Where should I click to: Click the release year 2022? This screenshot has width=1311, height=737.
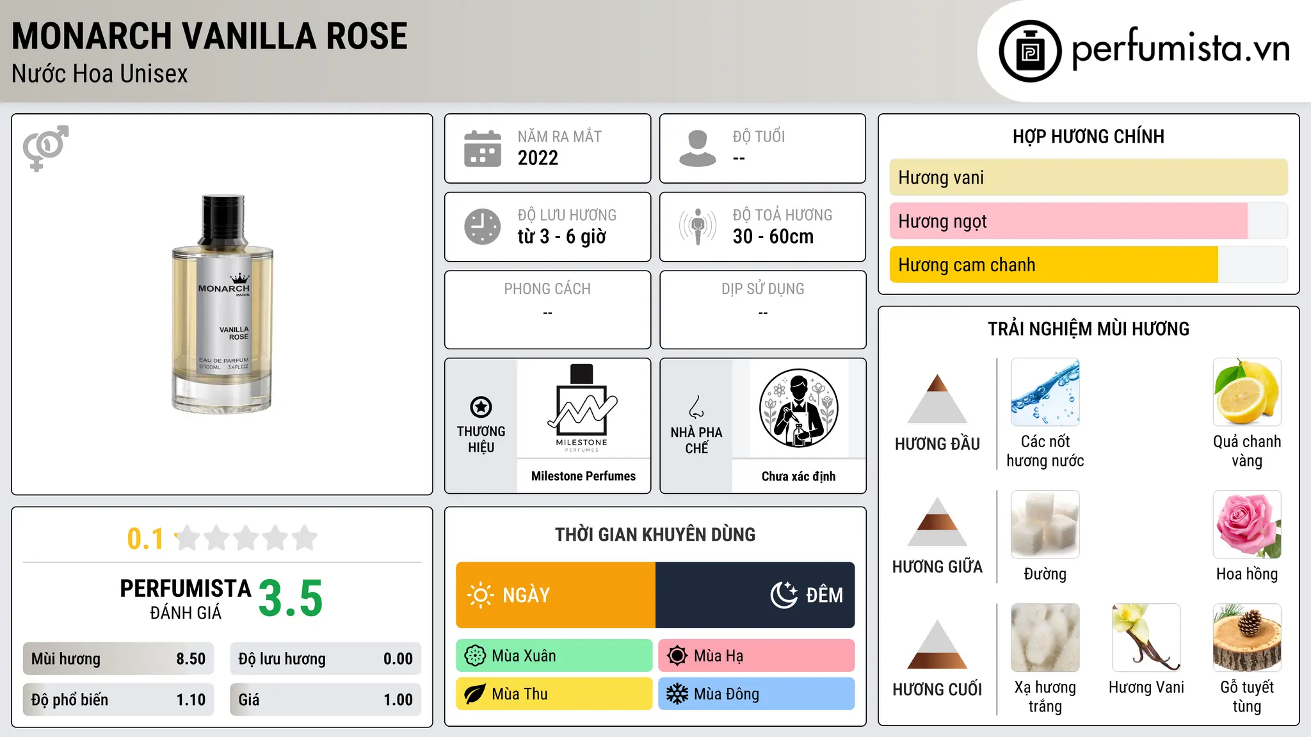pyautogui.click(x=538, y=158)
